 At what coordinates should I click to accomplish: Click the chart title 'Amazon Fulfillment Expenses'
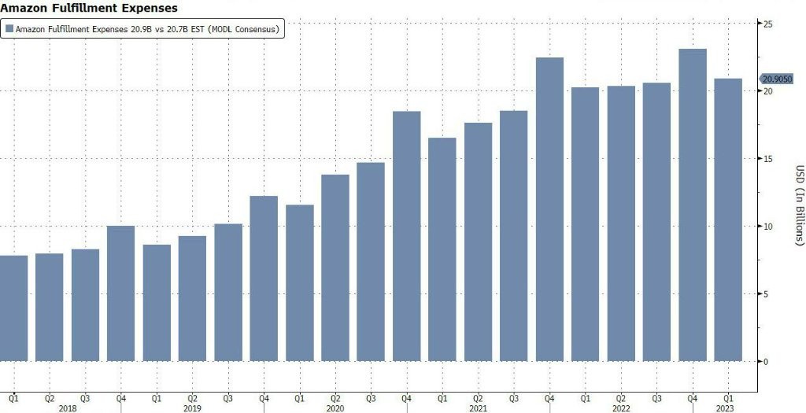[89, 8]
